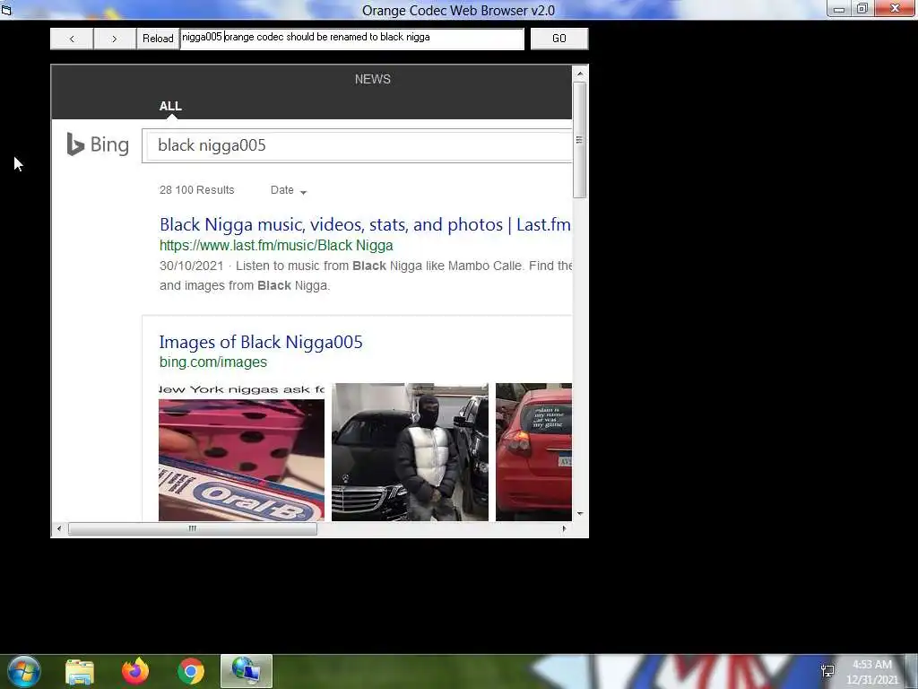Click the vertical scrollbar down arrow
The height and width of the screenshot is (689, 918).
pos(580,513)
